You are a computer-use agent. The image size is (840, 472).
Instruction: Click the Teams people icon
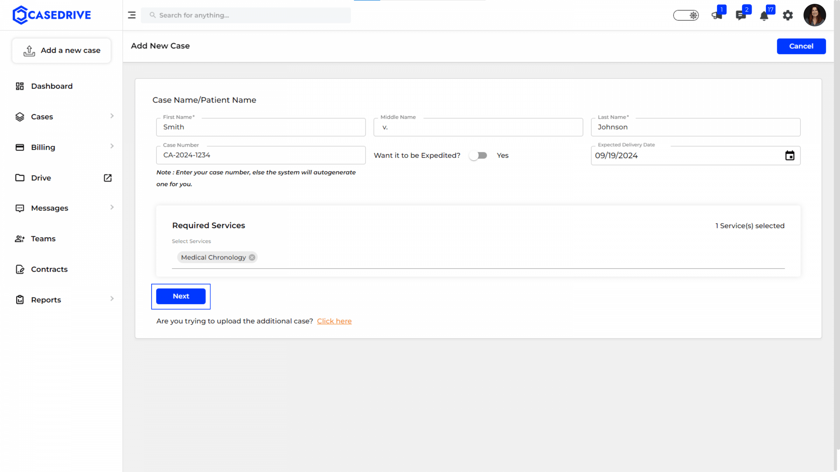coord(20,239)
